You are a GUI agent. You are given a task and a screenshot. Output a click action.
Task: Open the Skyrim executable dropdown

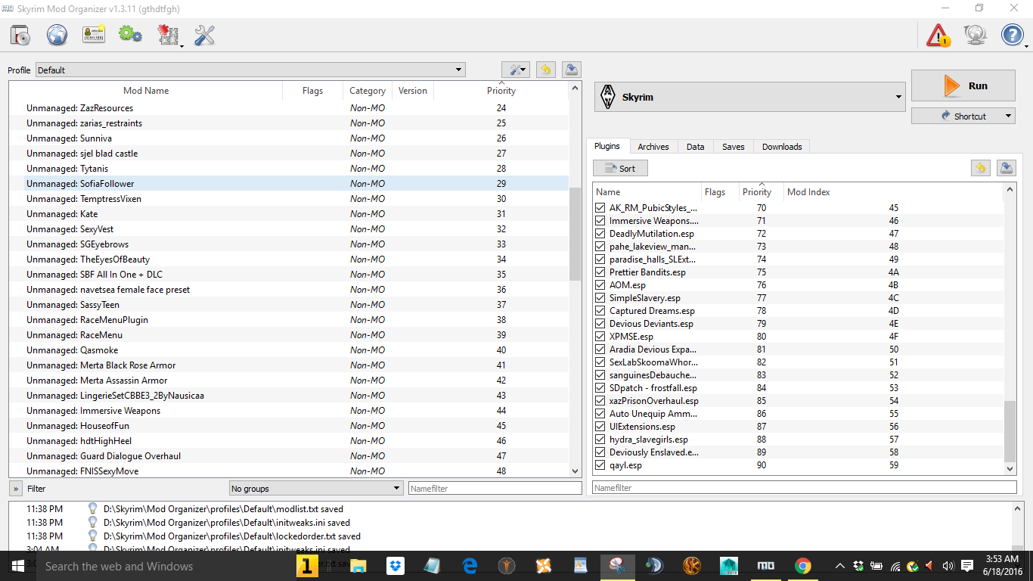[749, 97]
